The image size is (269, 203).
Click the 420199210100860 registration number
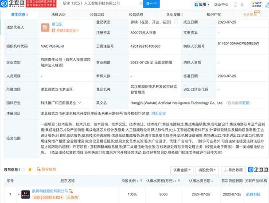pyautogui.click(x=145, y=46)
